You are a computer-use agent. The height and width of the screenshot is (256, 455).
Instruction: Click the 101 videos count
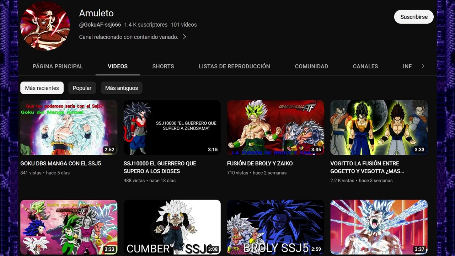pos(183,25)
